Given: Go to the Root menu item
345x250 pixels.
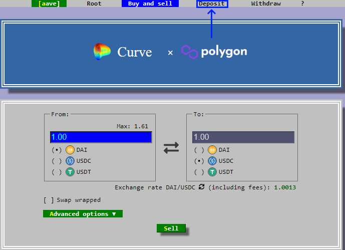Looking at the screenshot, I should click(94, 4).
